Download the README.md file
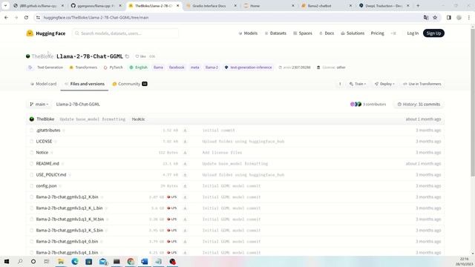This screenshot has width=475, height=267. point(185,164)
